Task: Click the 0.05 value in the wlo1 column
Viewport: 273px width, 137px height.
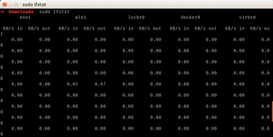Action: [x=72, y=84]
